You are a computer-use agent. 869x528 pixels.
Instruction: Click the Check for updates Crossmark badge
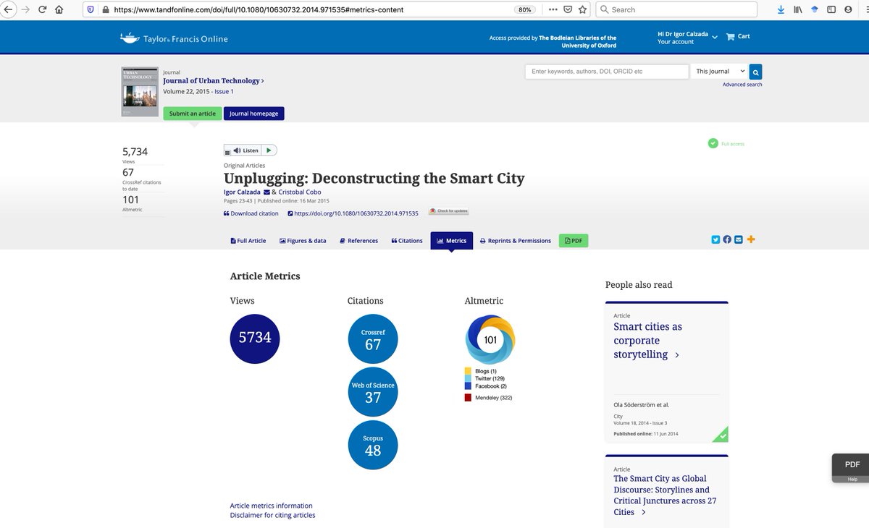(448, 211)
